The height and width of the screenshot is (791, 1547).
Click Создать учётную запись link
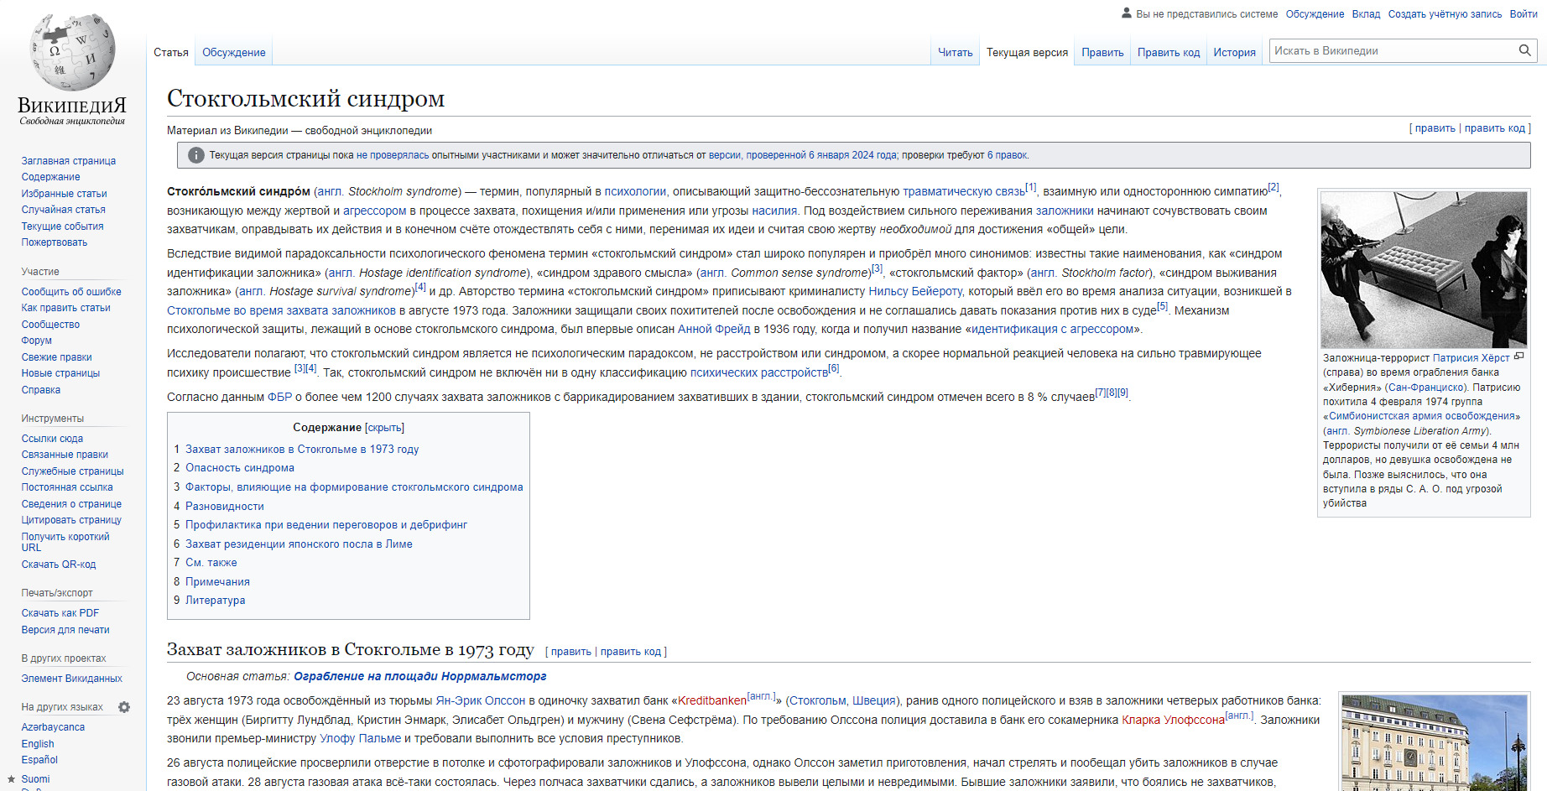[1445, 14]
